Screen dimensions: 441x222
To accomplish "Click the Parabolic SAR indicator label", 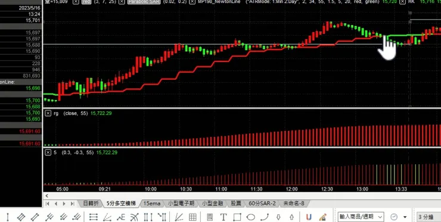I will click(144, 2).
